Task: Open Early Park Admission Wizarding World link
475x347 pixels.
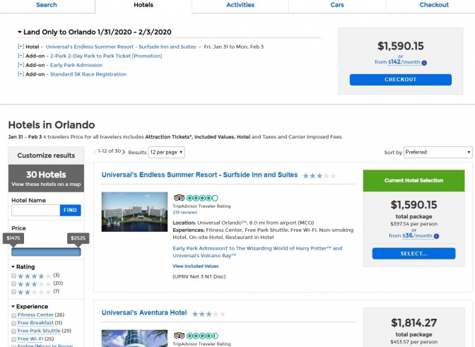Action: [257, 252]
